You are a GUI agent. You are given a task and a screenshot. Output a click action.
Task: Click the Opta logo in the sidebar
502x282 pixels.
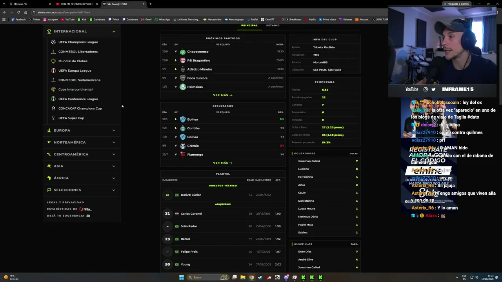coord(85,209)
